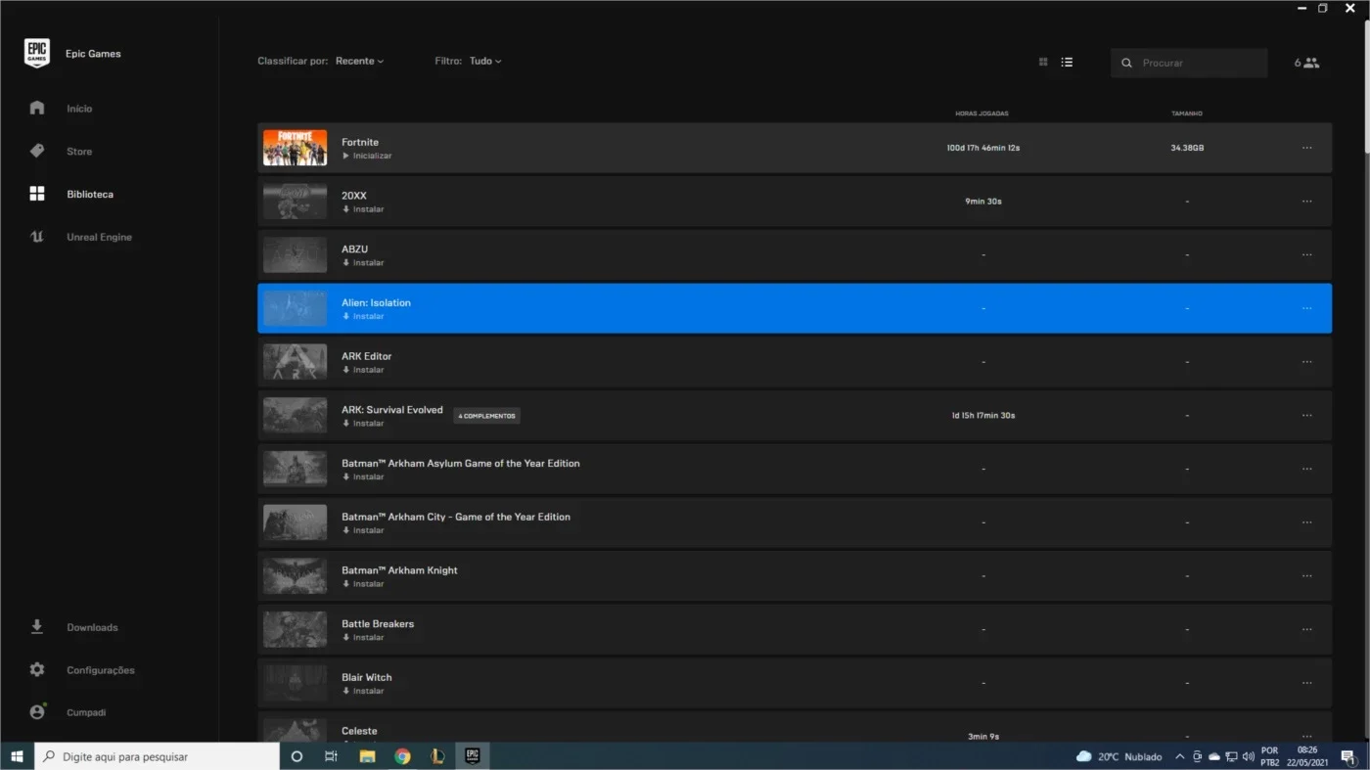Switch library to list view
Viewport: 1370px width, 770px height.
pyautogui.click(x=1067, y=62)
